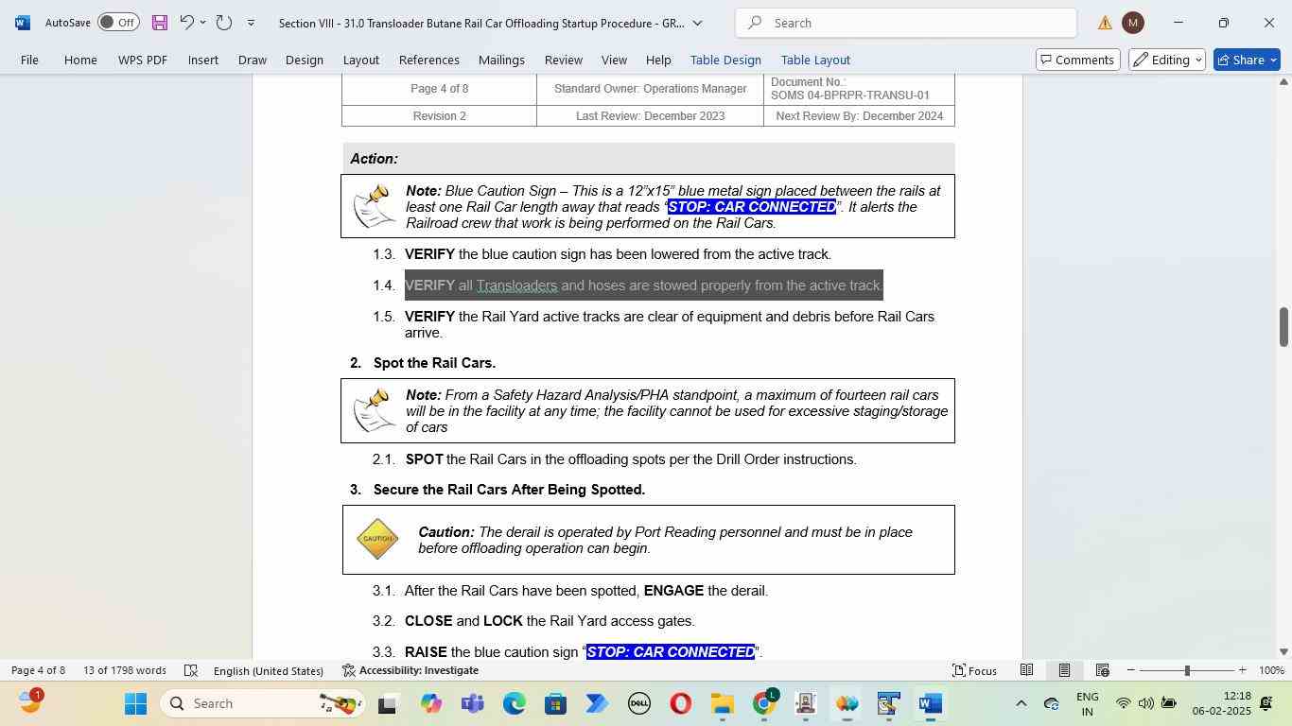
Task: Open the account profile avatar M
Action: 1132,23
